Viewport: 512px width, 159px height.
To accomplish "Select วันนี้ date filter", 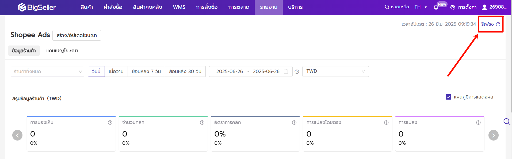I will (96, 71).
